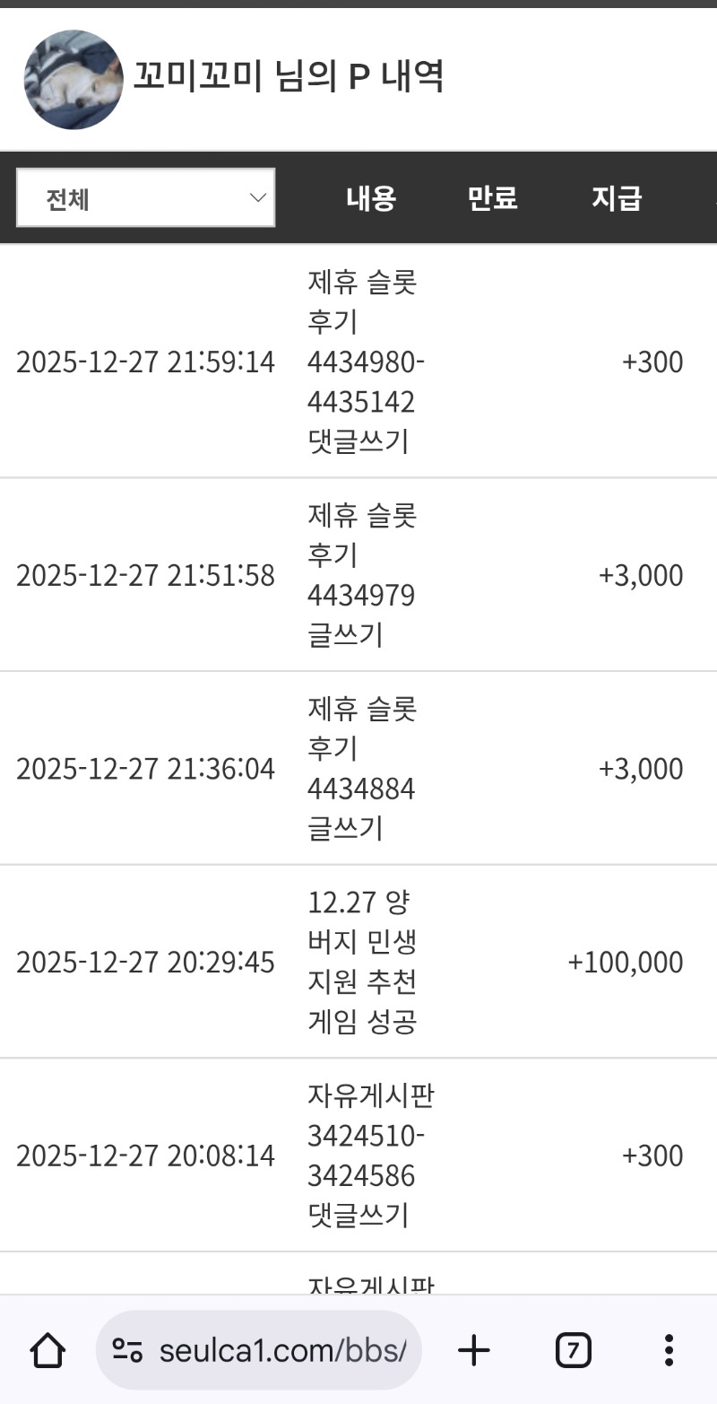Open a new tab with plus icon
The height and width of the screenshot is (1404, 717).
tap(474, 1349)
